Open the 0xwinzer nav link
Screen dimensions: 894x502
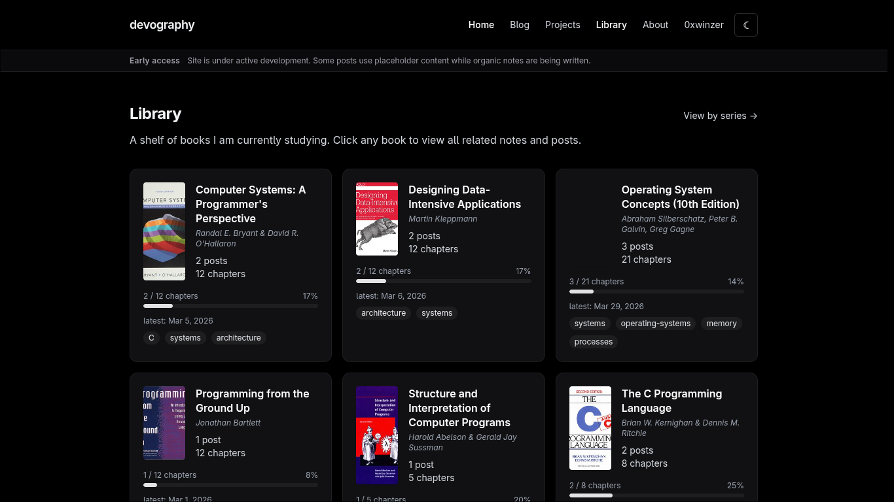coord(704,25)
